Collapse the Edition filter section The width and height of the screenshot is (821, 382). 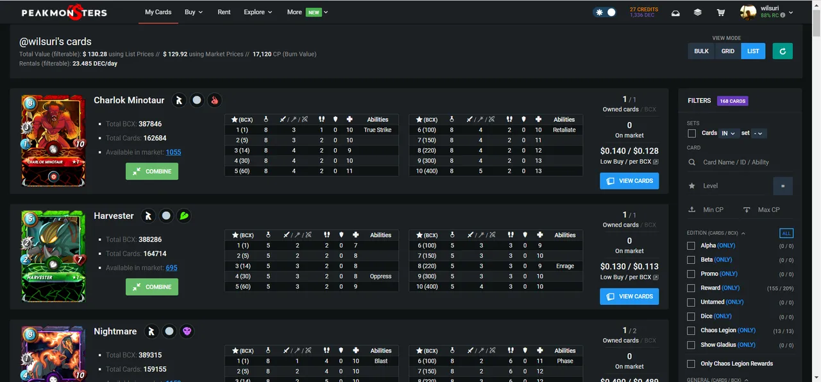tap(716, 233)
